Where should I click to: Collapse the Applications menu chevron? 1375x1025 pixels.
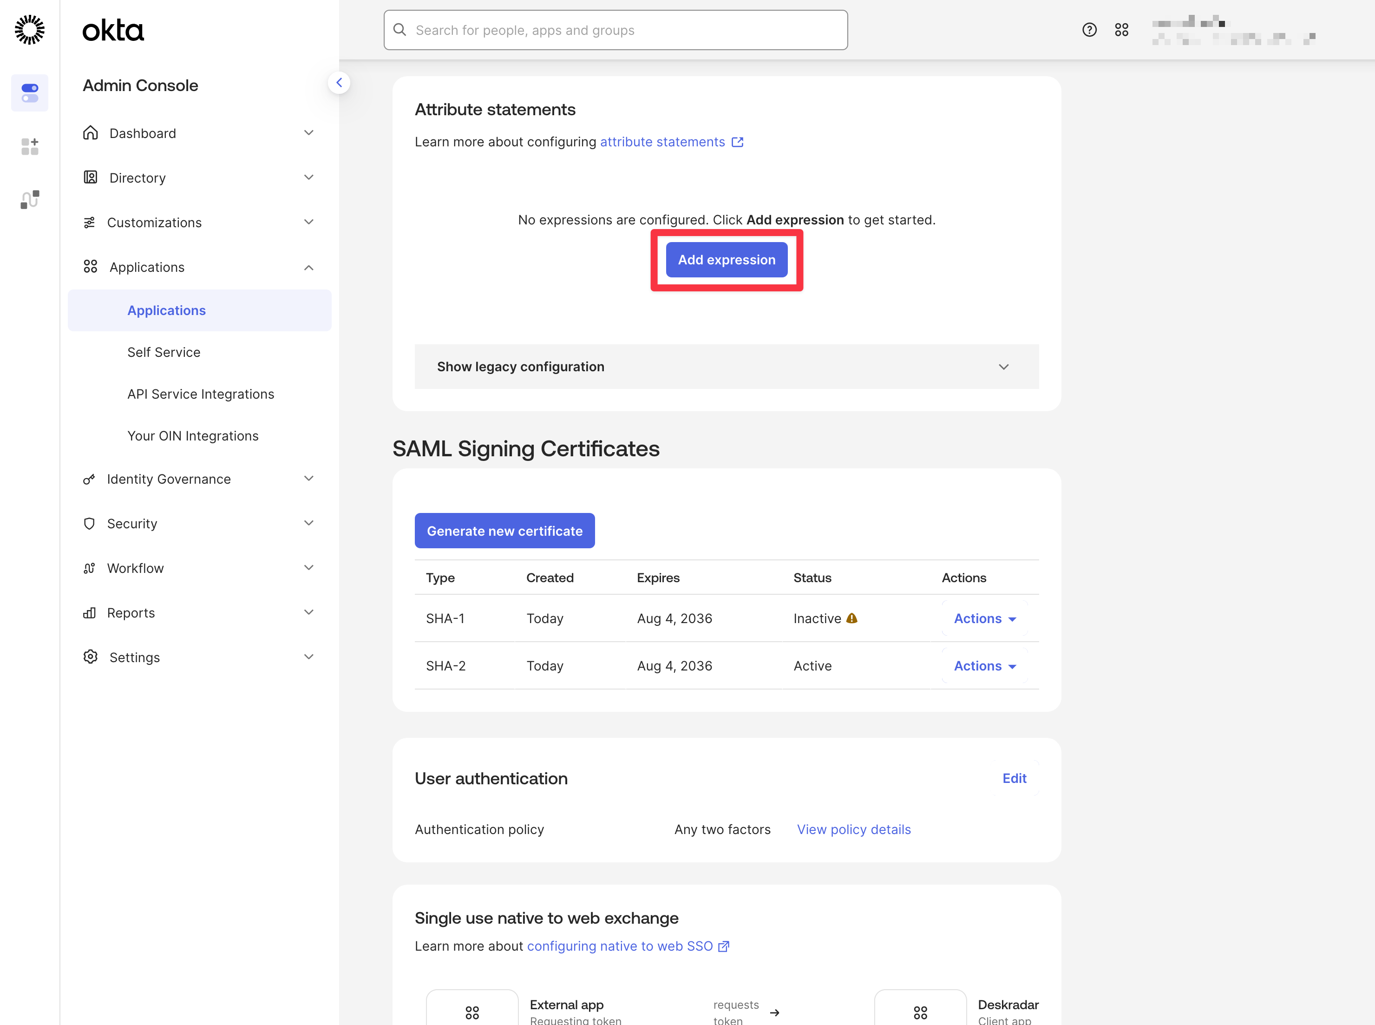click(x=309, y=268)
